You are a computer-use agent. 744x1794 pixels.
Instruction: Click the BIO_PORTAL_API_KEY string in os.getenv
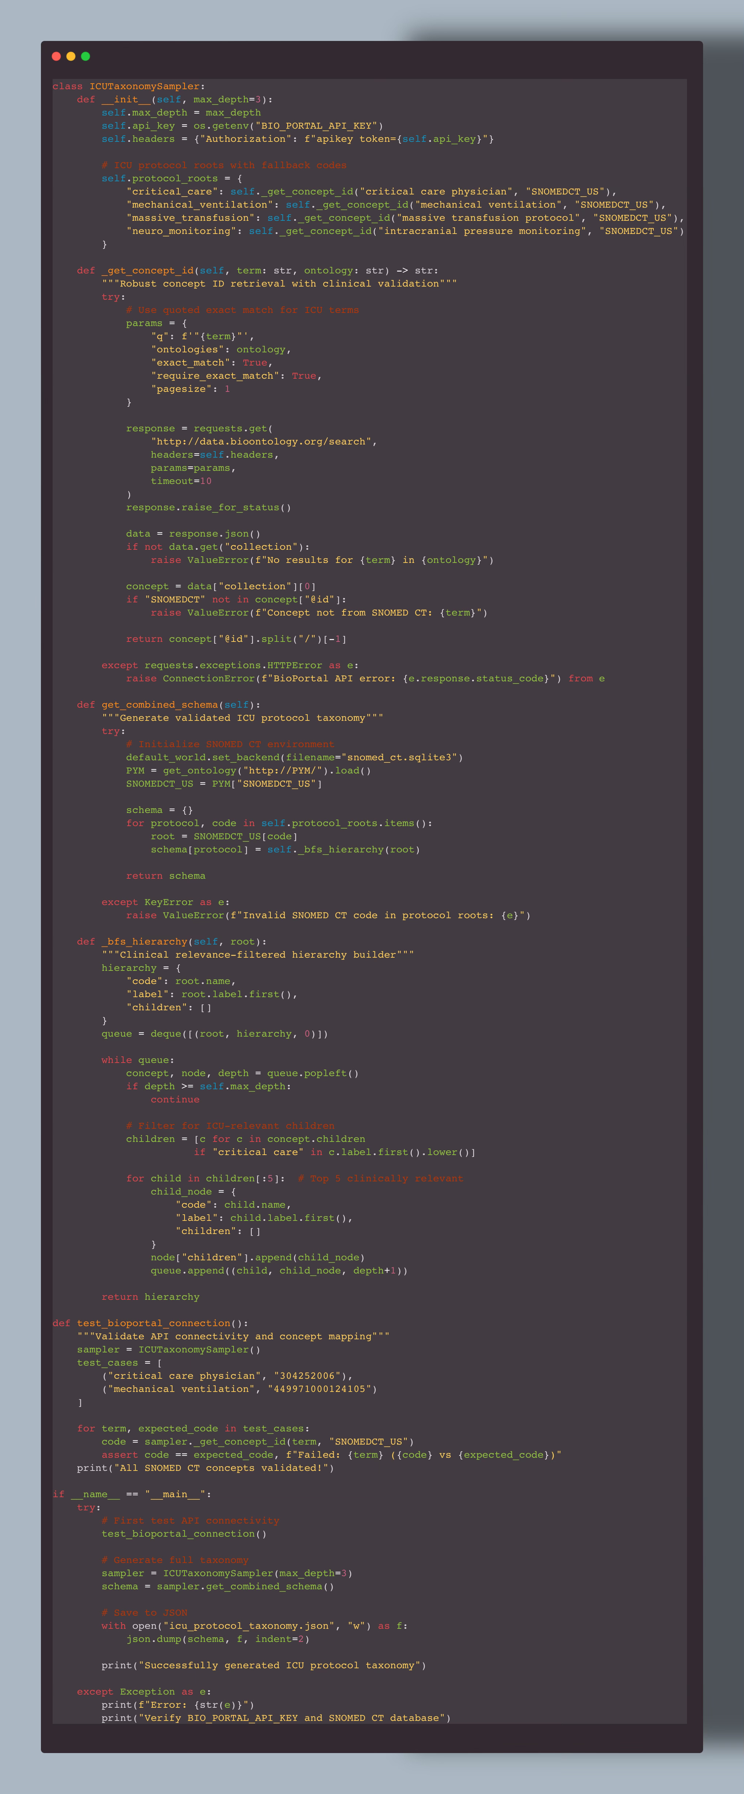[316, 126]
